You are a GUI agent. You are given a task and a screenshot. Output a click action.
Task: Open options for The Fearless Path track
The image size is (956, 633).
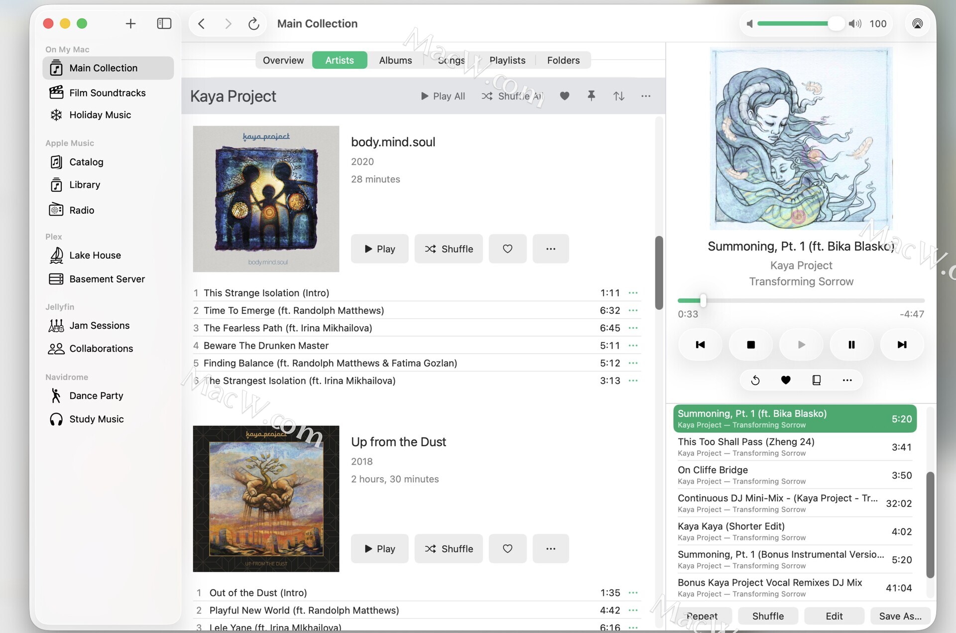633,328
